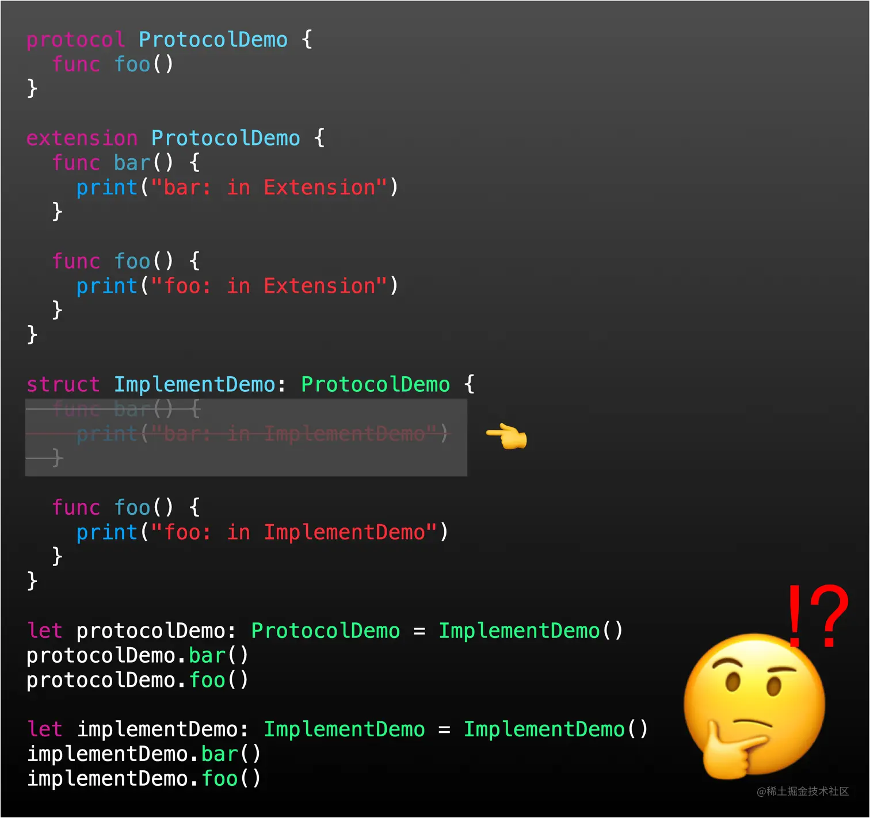This screenshot has height=818, width=870.
Task: Click the extension ProtocolDemo keyword line
Action: point(173,137)
